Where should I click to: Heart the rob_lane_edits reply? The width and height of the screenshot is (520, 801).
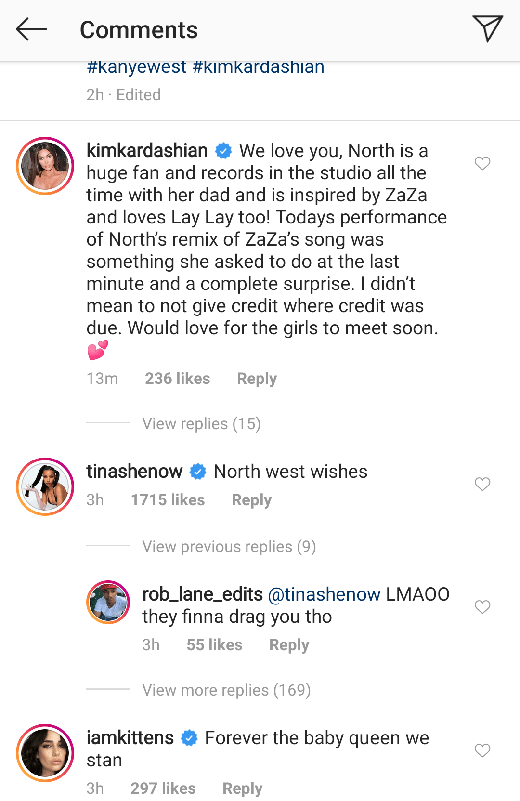coord(482,607)
